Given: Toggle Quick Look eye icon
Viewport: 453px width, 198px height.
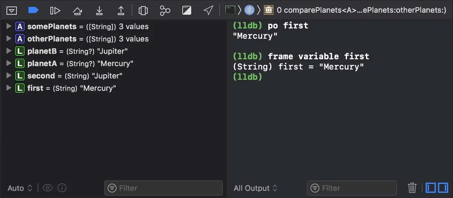Looking at the screenshot, I should (x=48, y=188).
